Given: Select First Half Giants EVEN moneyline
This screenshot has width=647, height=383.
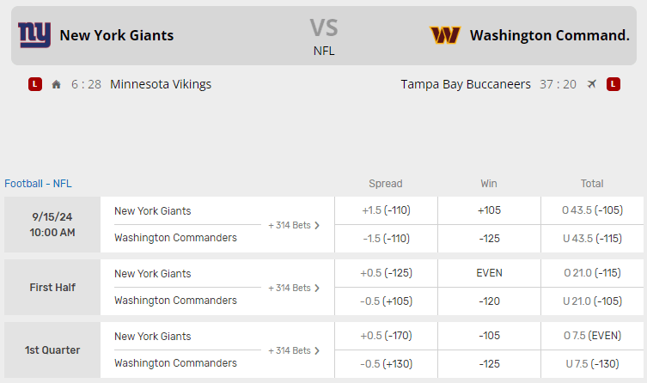Looking at the screenshot, I should (x=489, y=273).
